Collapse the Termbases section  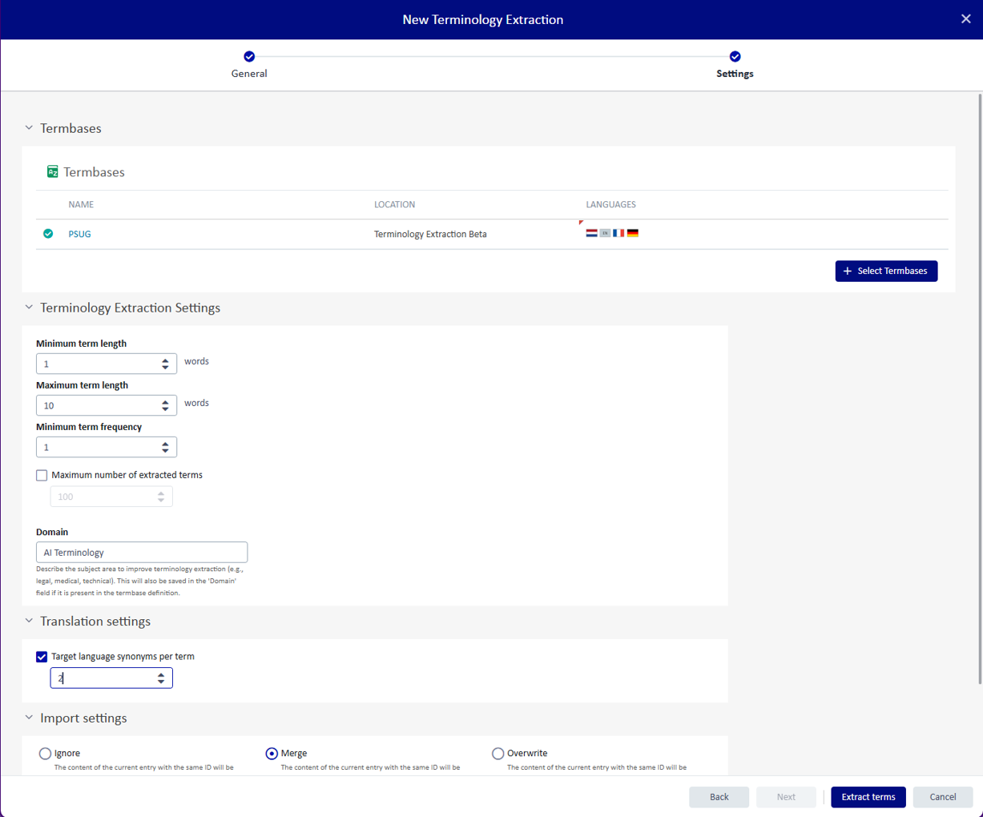[29, 128]
